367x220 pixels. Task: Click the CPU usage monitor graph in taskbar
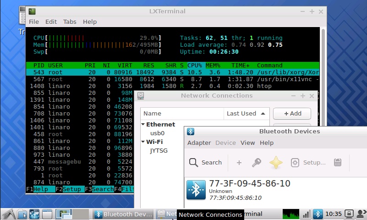290,214
